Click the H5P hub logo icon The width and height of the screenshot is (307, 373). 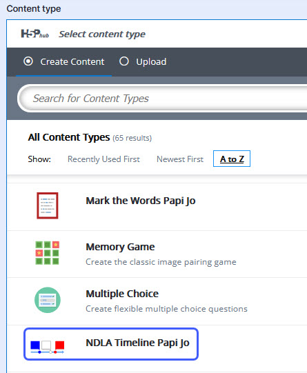tap(35, 34)
